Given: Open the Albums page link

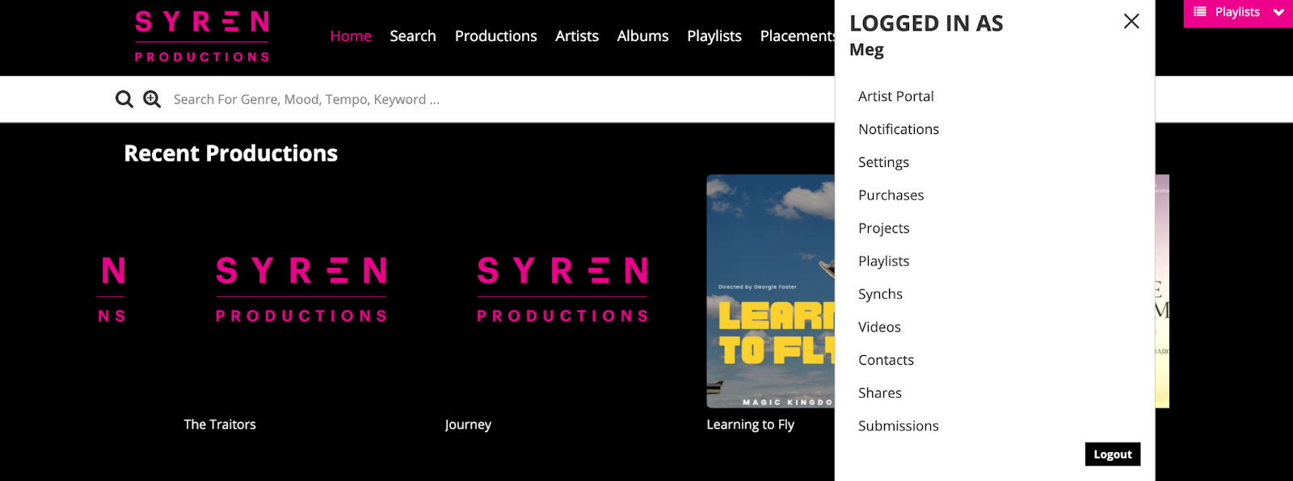Looking at the screenshot, I should coord(642,36).
